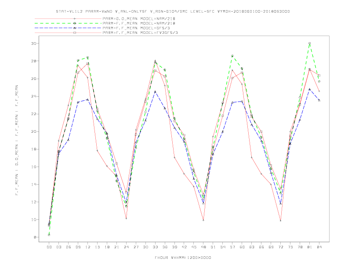
Task: Click x-axis tick label 00
Action: tap(49, 247)
